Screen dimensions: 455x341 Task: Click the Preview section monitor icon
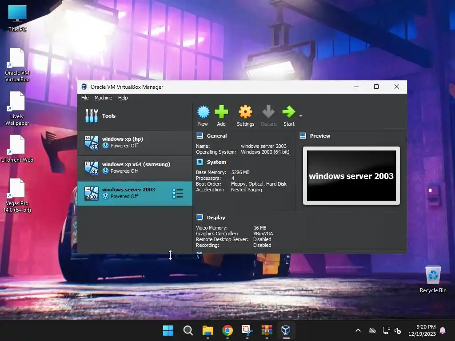pyautogui.click(x=303, y=136)
